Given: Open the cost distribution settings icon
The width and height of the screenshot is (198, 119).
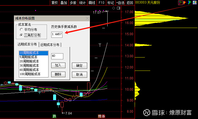Looking at the screenshot, I should pyautogui.click(x=195, y=2).
